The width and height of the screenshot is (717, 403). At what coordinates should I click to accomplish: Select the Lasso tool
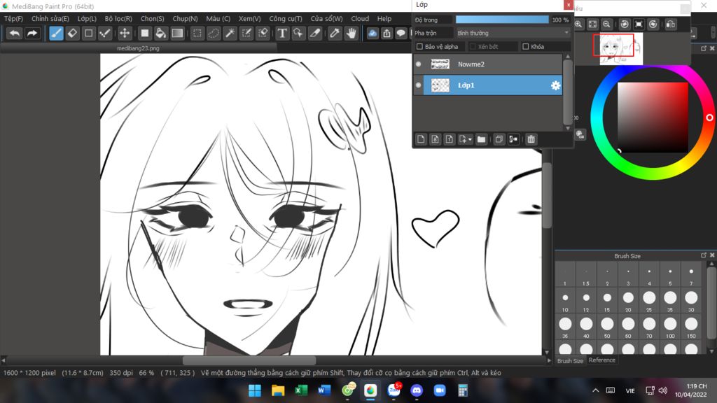214,34
